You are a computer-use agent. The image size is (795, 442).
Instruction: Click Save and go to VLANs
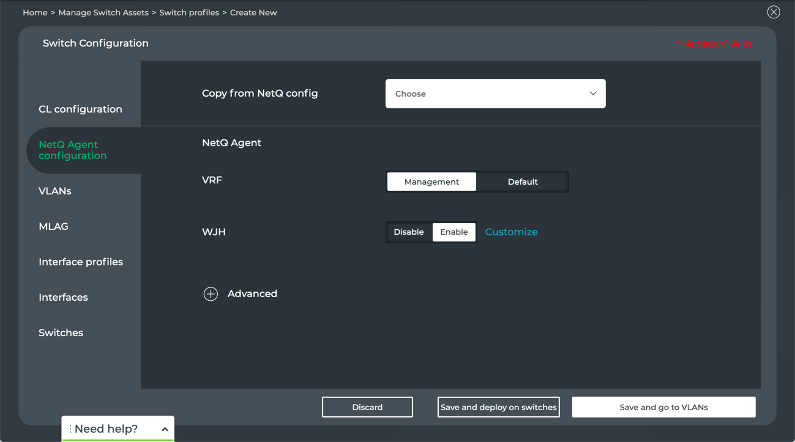[x=663, y=407]
